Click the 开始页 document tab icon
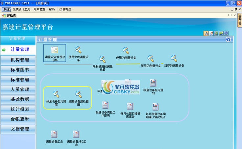Viewport: 242px width, 149px height. click(4, 15)
